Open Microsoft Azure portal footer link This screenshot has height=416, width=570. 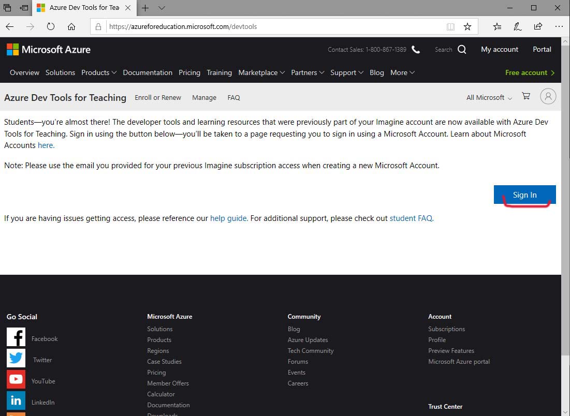[459, 362]
